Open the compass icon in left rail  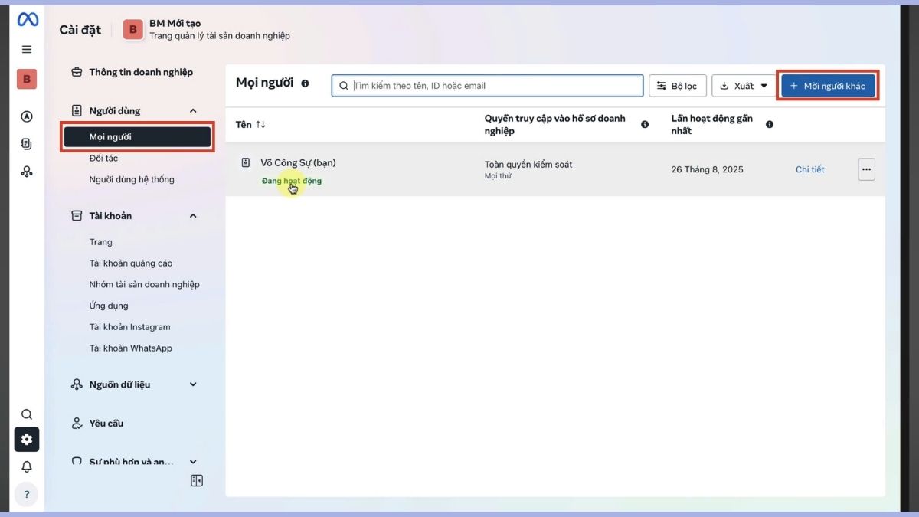[x=27, y=116]
